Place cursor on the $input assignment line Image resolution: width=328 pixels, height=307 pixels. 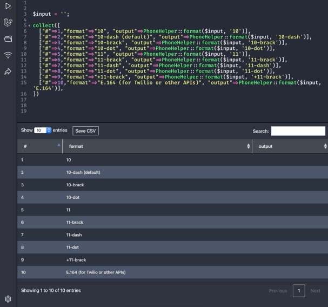point(51,14)
